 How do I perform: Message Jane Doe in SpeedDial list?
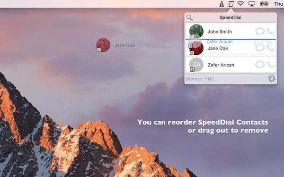tap(260, 48)
